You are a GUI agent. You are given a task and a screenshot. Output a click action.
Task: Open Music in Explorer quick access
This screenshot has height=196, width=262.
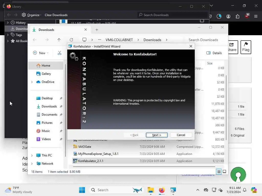tap(46, 131)
